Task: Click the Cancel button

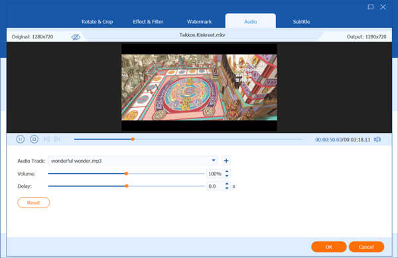Action: pyautogui.click(x=366, y=247)
